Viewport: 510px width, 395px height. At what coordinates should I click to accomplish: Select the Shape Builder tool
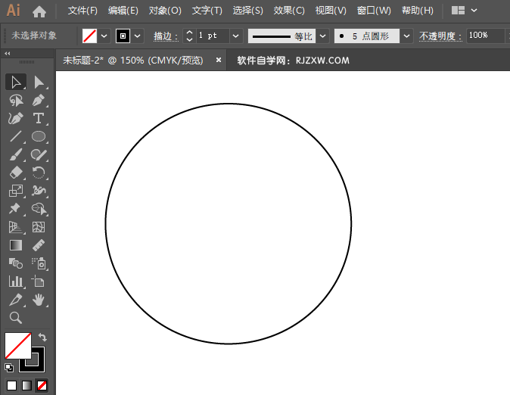tap(39, 209)
